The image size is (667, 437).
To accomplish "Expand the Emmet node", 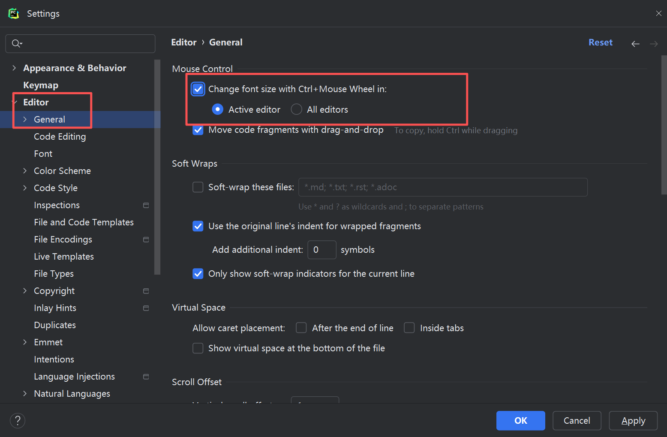I will pos(25,342).
